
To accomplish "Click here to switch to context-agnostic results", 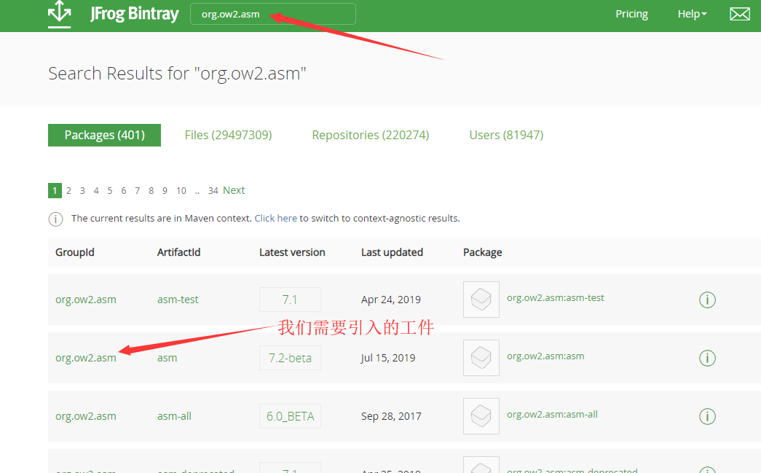I will click(276, 219).
